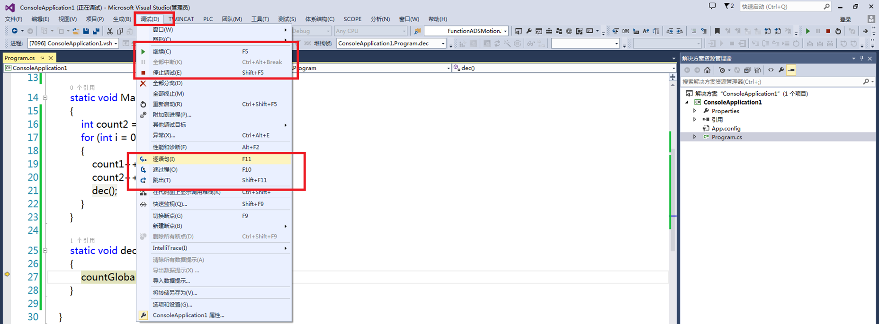Click the Pause Break All toolbar icon
The image size is (879, 324).
coord(818,31)
